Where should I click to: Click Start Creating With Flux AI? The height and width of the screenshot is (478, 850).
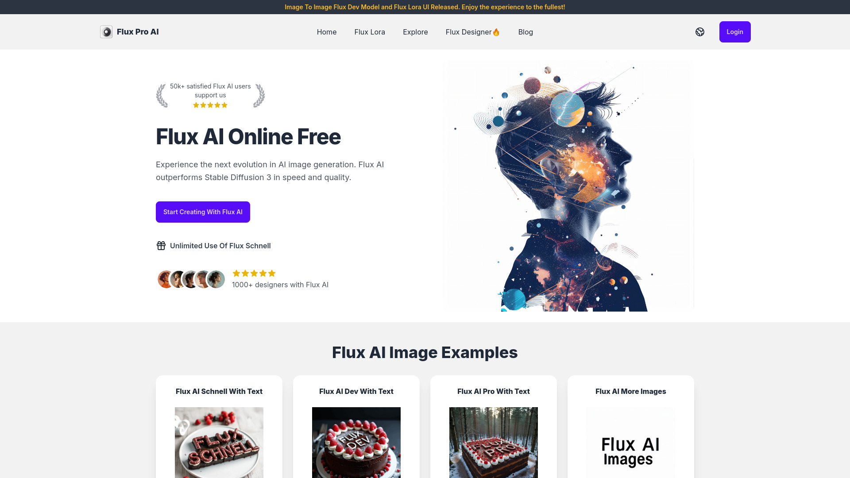pos(203,212)
